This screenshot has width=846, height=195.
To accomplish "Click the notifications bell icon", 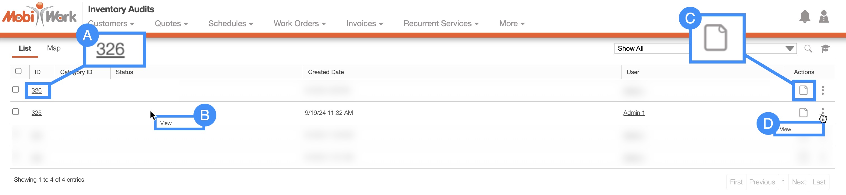I will click(x=804, y=17).
